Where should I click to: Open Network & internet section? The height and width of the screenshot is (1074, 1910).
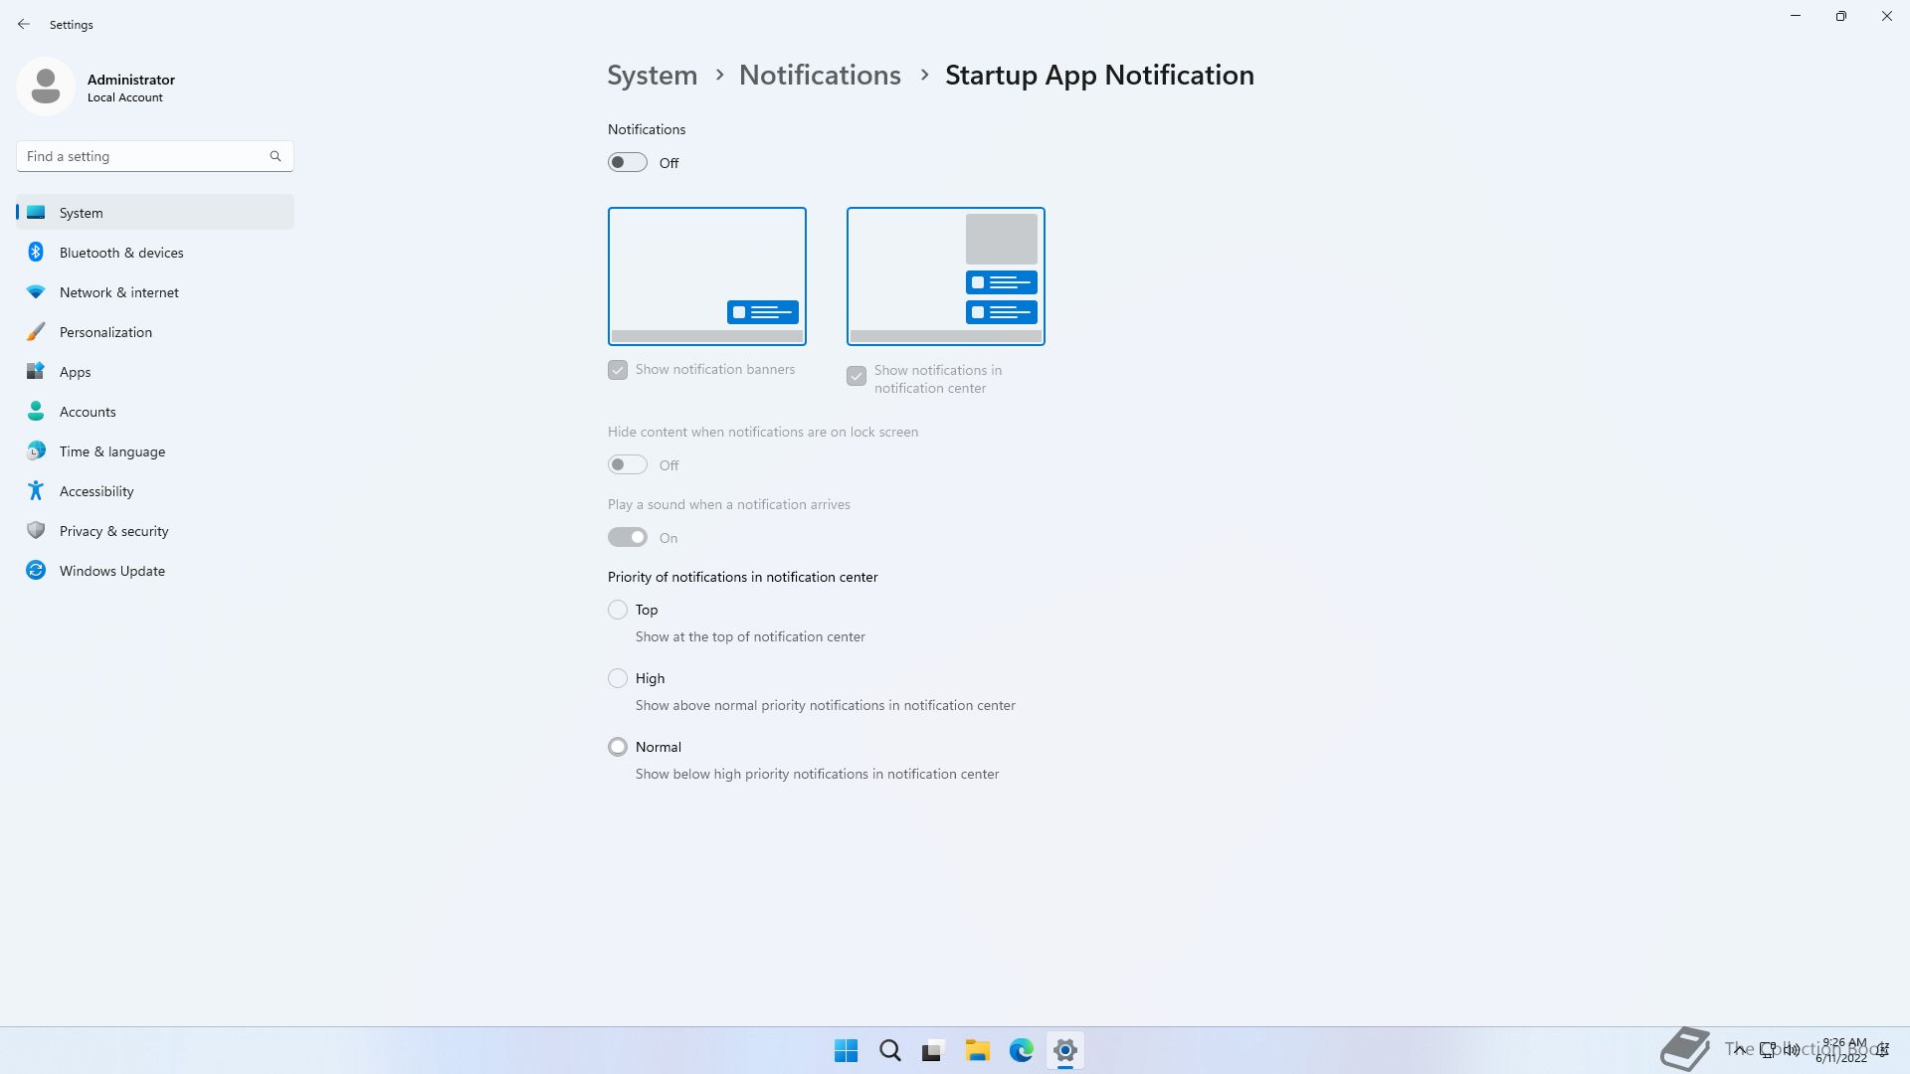118,292
